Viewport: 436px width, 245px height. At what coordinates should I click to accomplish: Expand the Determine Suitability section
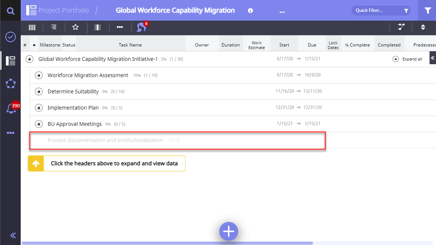(39, 92)
